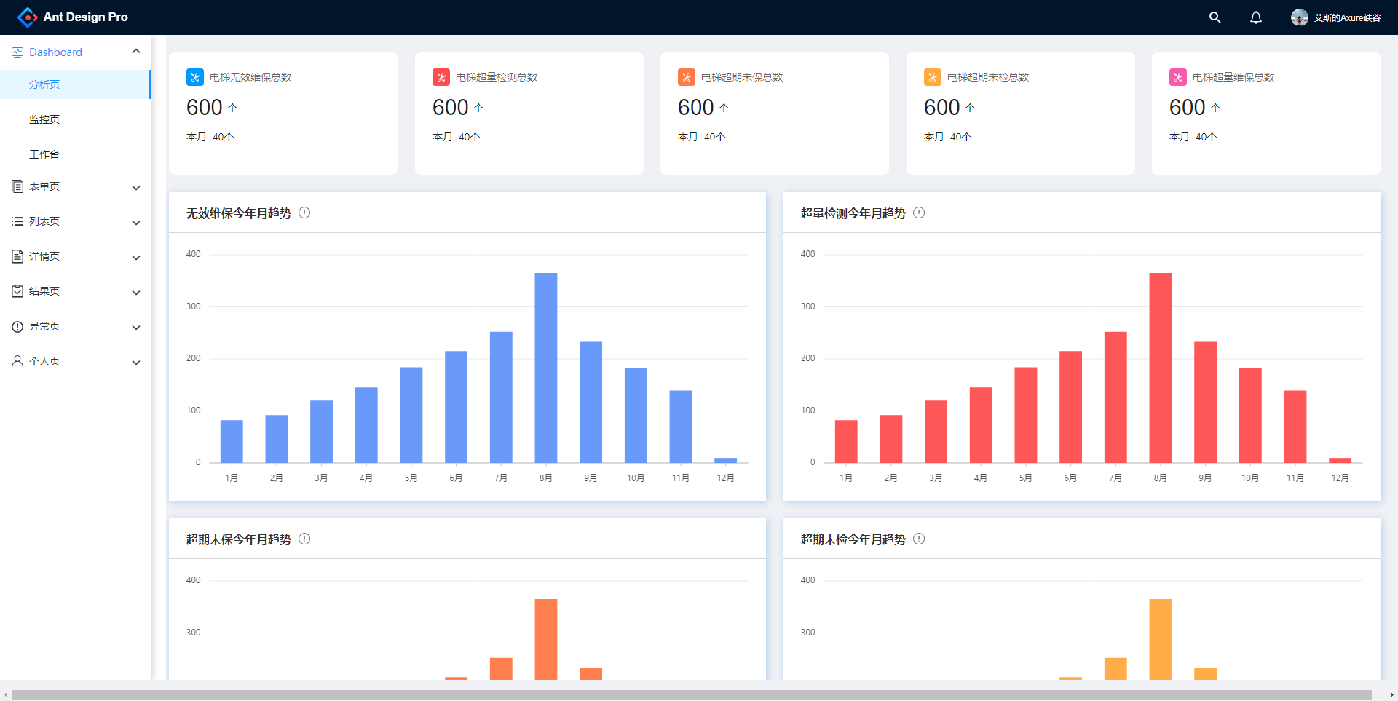This screenshot has height=701, width=1398.
Task: Click the 详情页 menu label
Action: [44, 256]
